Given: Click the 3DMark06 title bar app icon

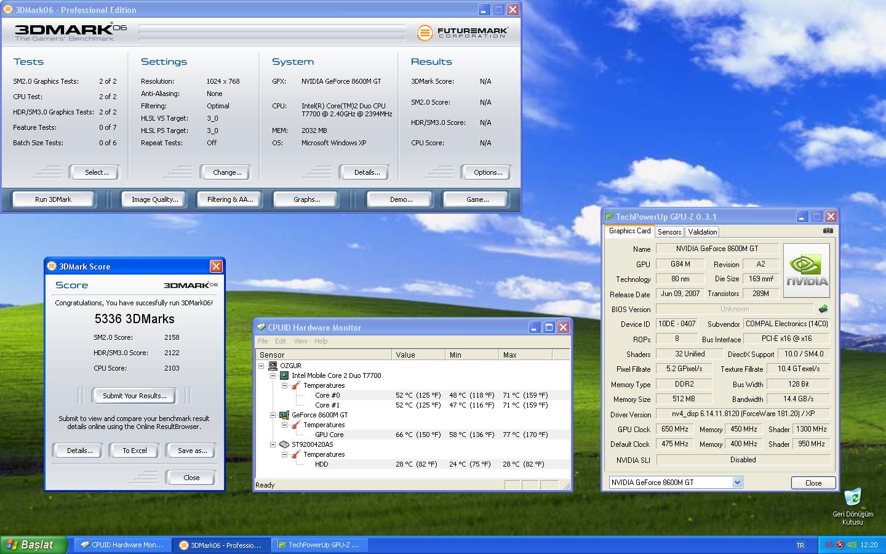Looking at the screenshot, I should [x=8, y=10].
